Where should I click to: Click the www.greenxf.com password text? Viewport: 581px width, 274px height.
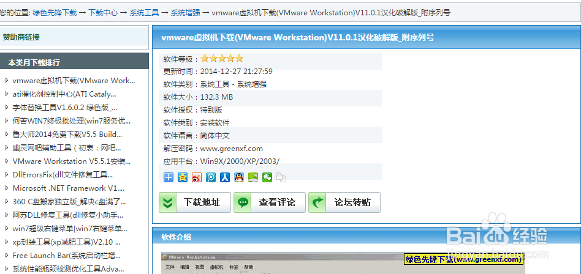pos(232,149)
